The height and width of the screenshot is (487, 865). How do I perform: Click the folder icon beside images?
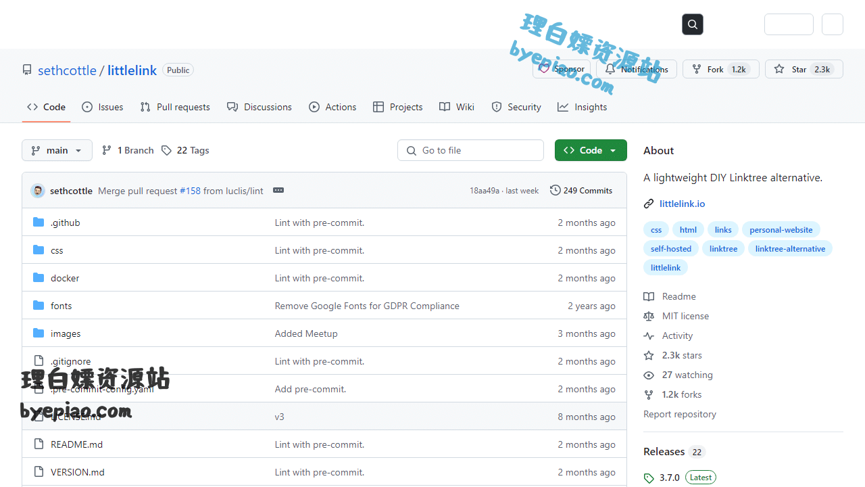(x=39, y=333)
